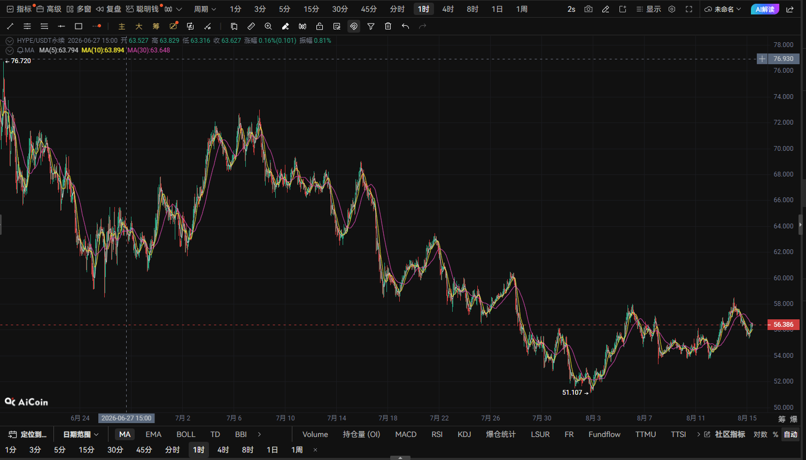The image size is (806, 460).
Task: Redo the last undone action
Action: coord(422,26)
